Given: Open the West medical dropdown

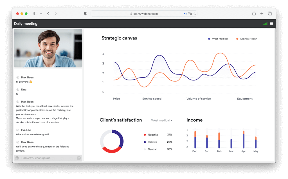Looking at the screenshot, I should point(162,120).
